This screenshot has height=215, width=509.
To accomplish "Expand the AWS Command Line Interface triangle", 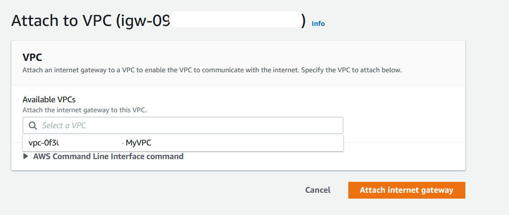I will point(25,156).
